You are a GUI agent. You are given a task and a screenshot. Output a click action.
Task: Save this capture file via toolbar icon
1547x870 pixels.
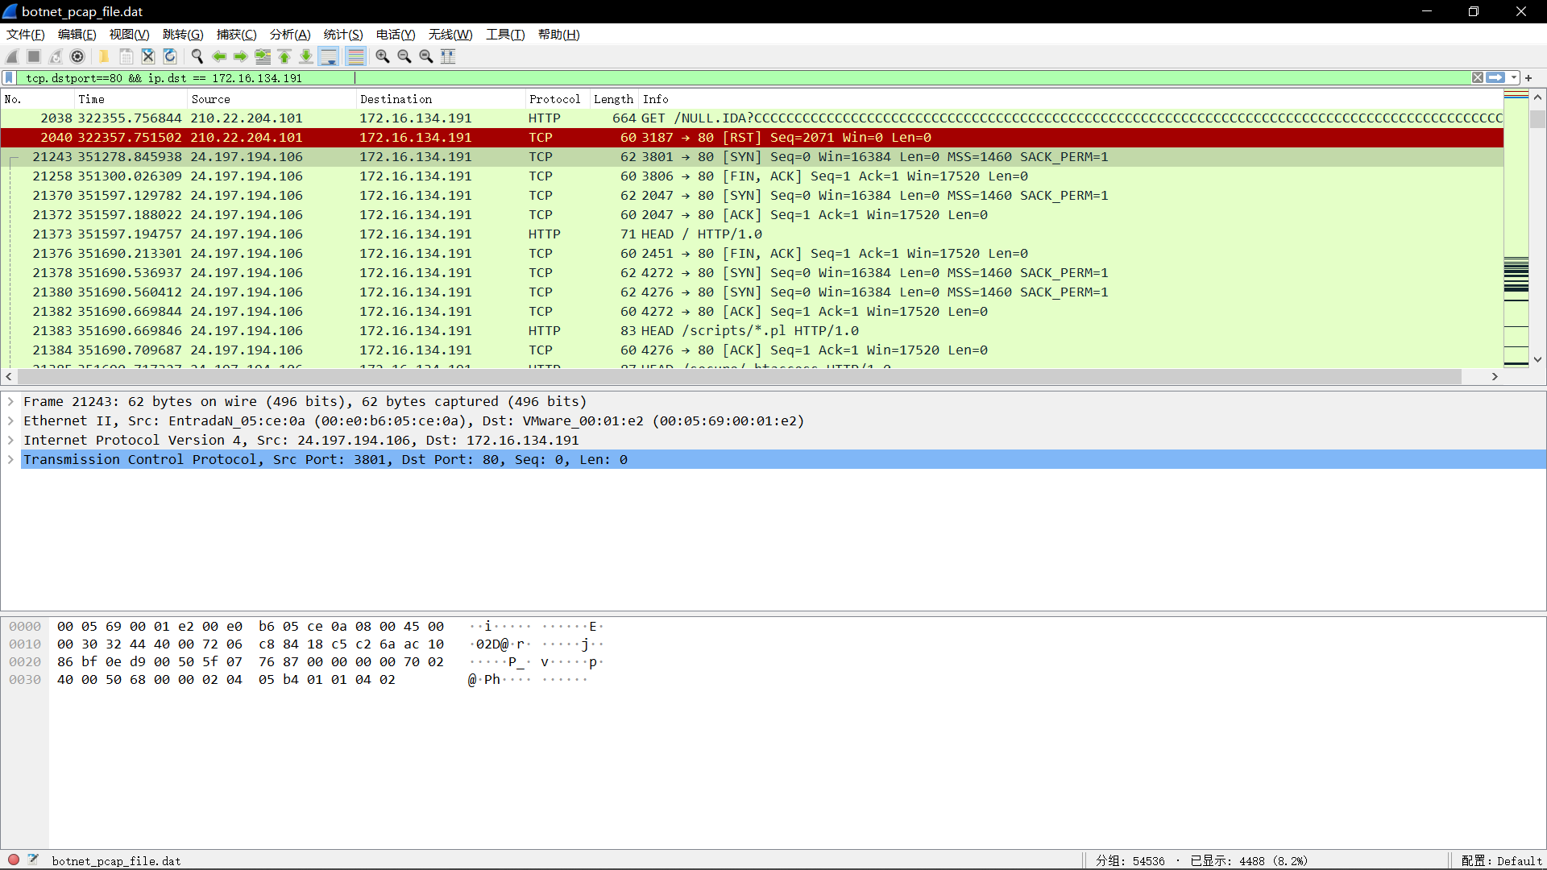pos(126,56)
